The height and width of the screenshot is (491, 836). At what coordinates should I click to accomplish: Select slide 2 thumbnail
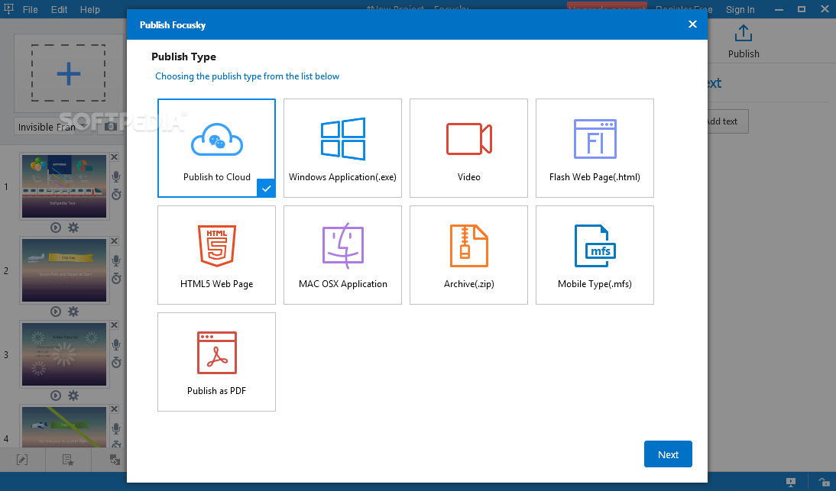tap(64, 270)
